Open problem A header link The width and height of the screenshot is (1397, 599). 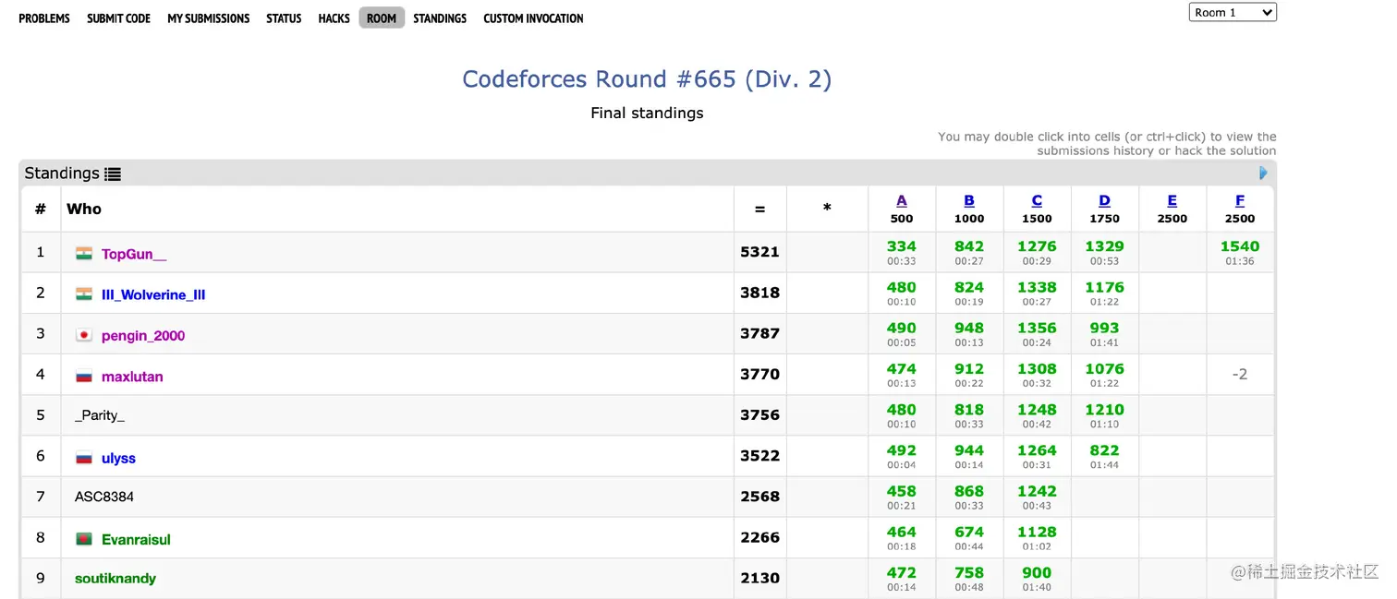(x=902, y=200)
